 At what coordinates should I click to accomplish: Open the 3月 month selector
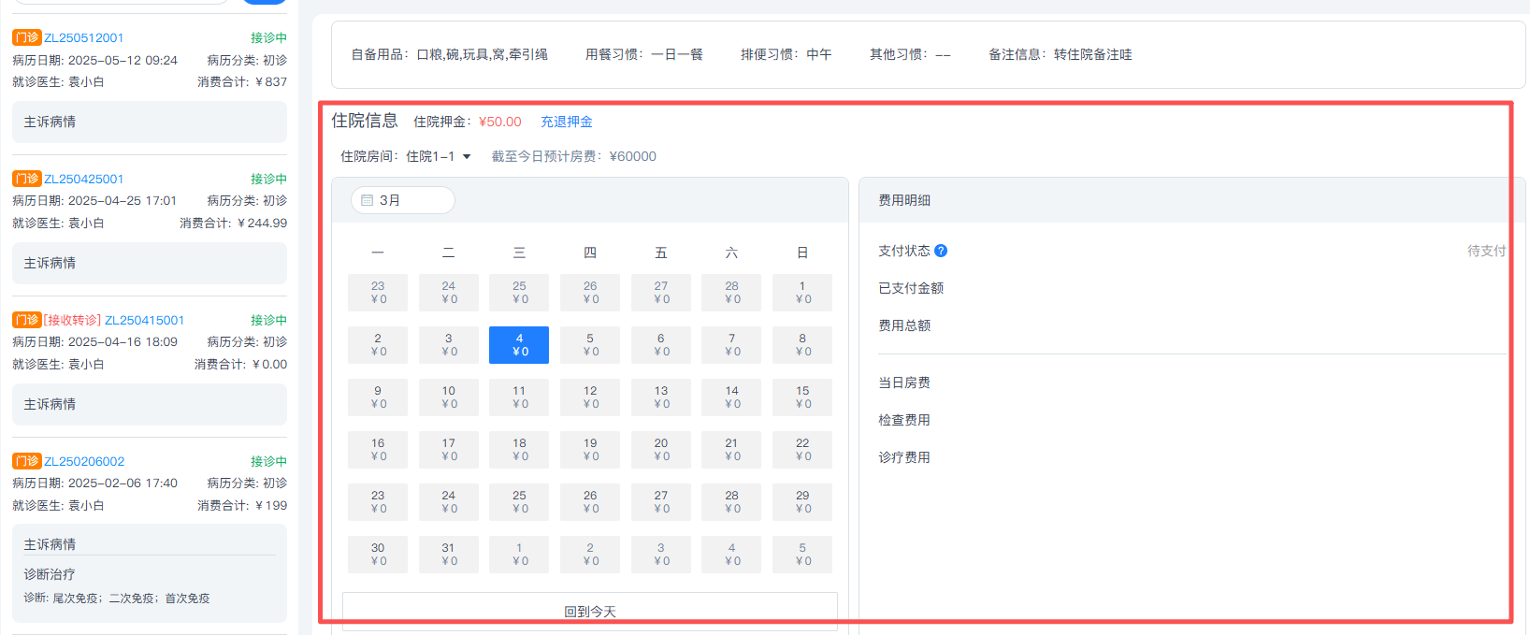[402, 200]
